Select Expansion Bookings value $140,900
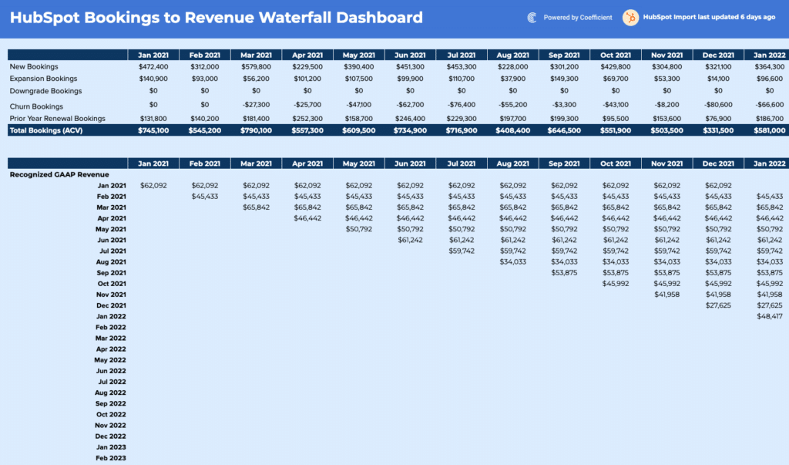 (x=153, y=79)
